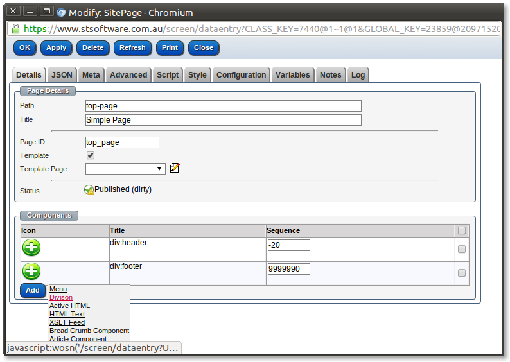
Task: Click Add to open the component list
Action: [32, 291]
